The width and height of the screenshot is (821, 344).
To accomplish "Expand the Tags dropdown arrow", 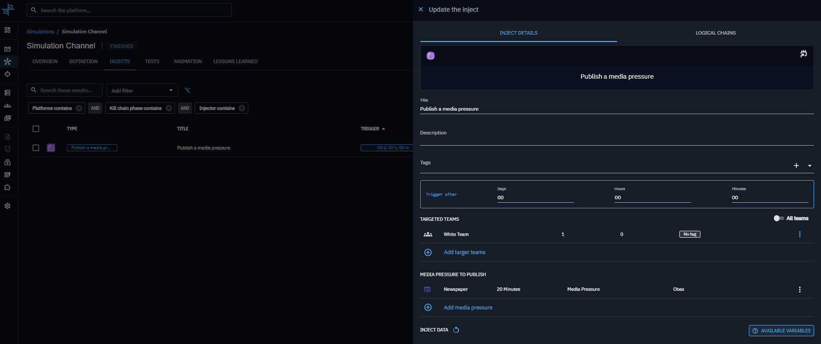I will pyautogui.click(x=809, y=166).
